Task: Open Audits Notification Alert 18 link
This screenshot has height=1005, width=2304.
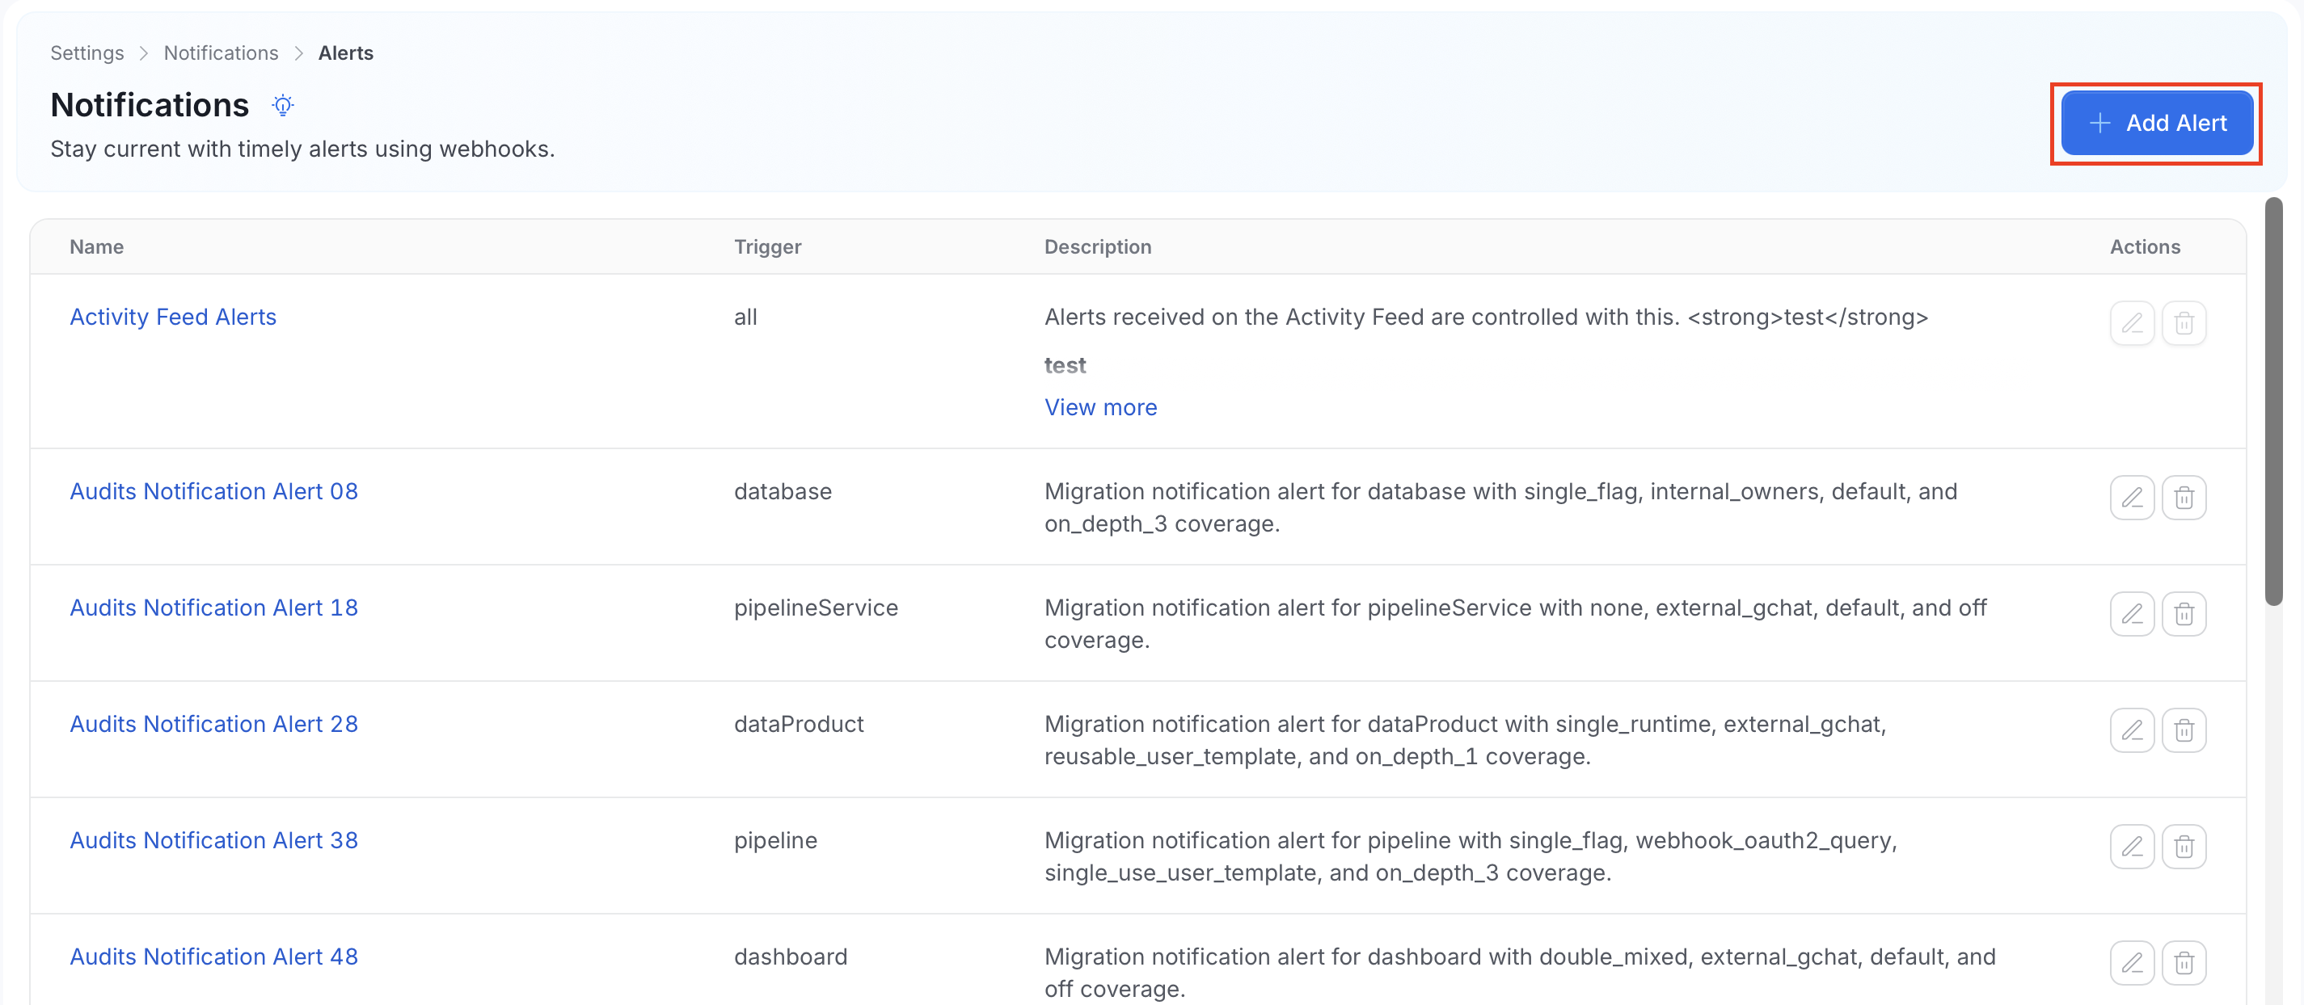Action: pyautogui.click(x=213, y=607)
